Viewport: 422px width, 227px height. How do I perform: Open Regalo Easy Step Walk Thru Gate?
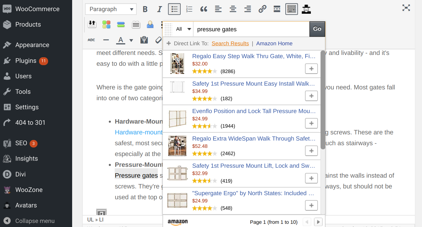pyautogui.click(x=254, y=56)
